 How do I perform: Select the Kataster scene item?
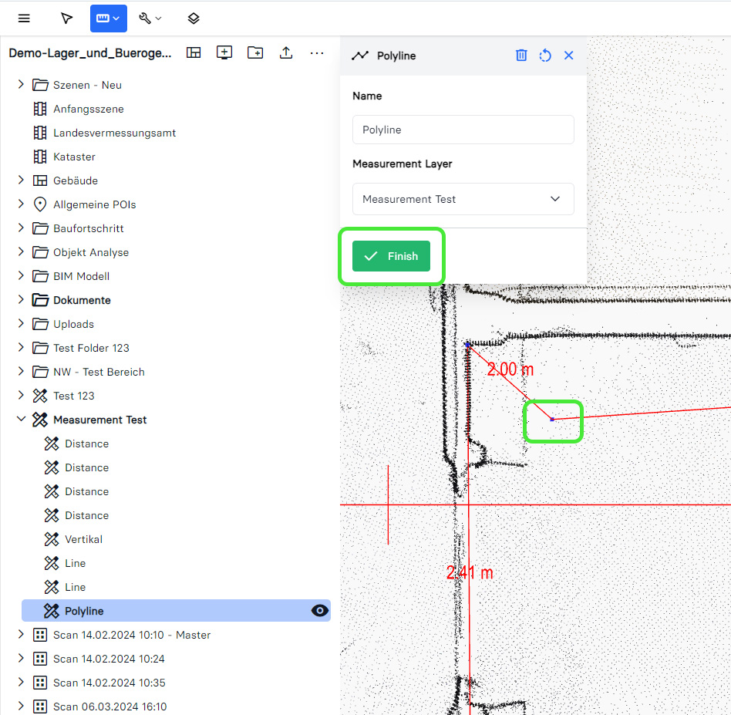pyautogui.click(x=74, y=157)
